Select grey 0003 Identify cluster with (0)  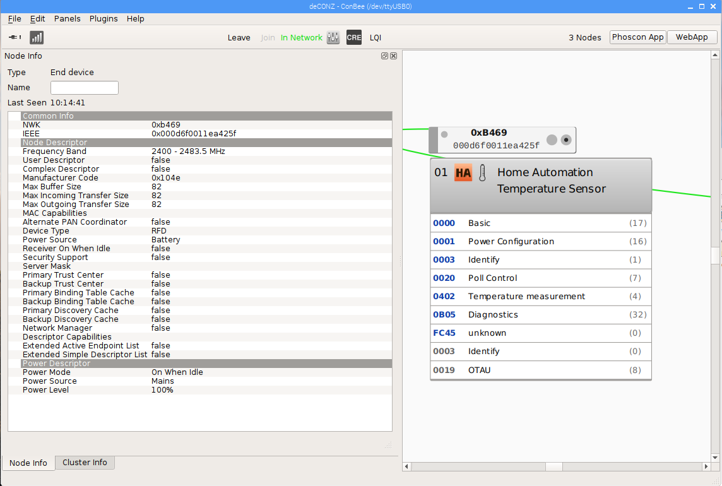pyautogui.click(x=541, y=352)
